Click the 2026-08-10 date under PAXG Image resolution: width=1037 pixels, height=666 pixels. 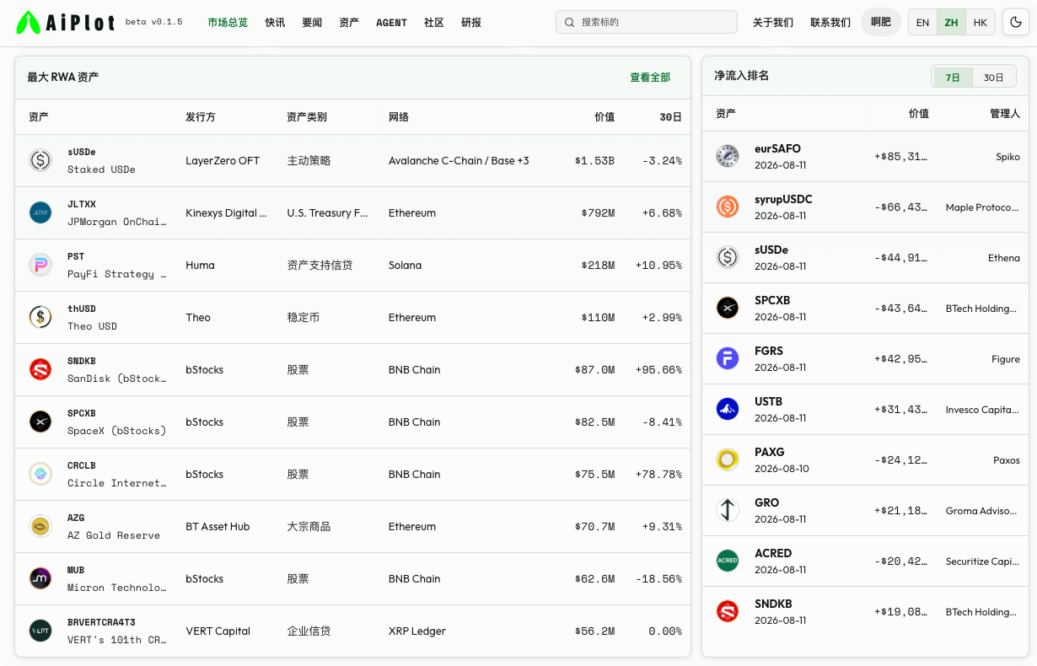(x=781, y=469)
